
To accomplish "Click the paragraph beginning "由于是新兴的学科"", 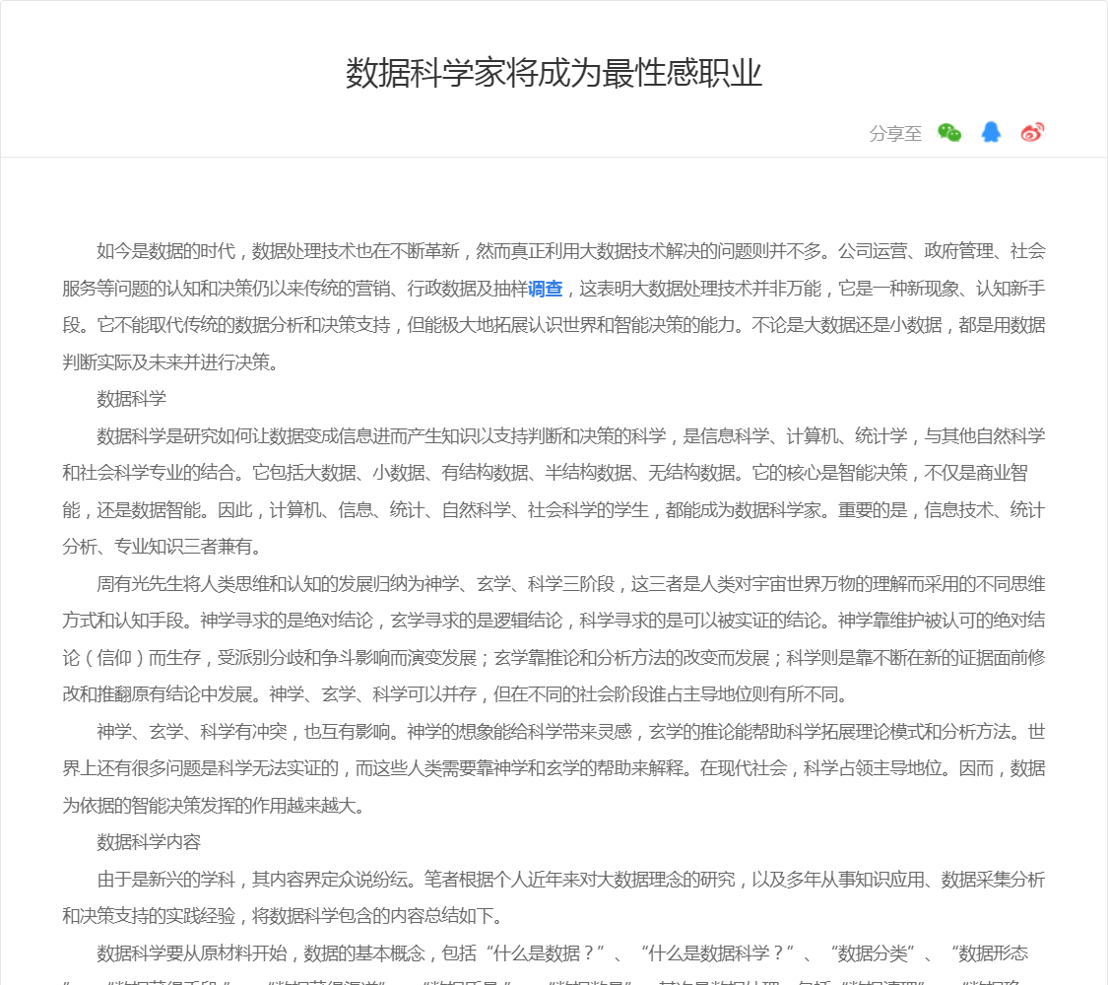I will point(554,897).
